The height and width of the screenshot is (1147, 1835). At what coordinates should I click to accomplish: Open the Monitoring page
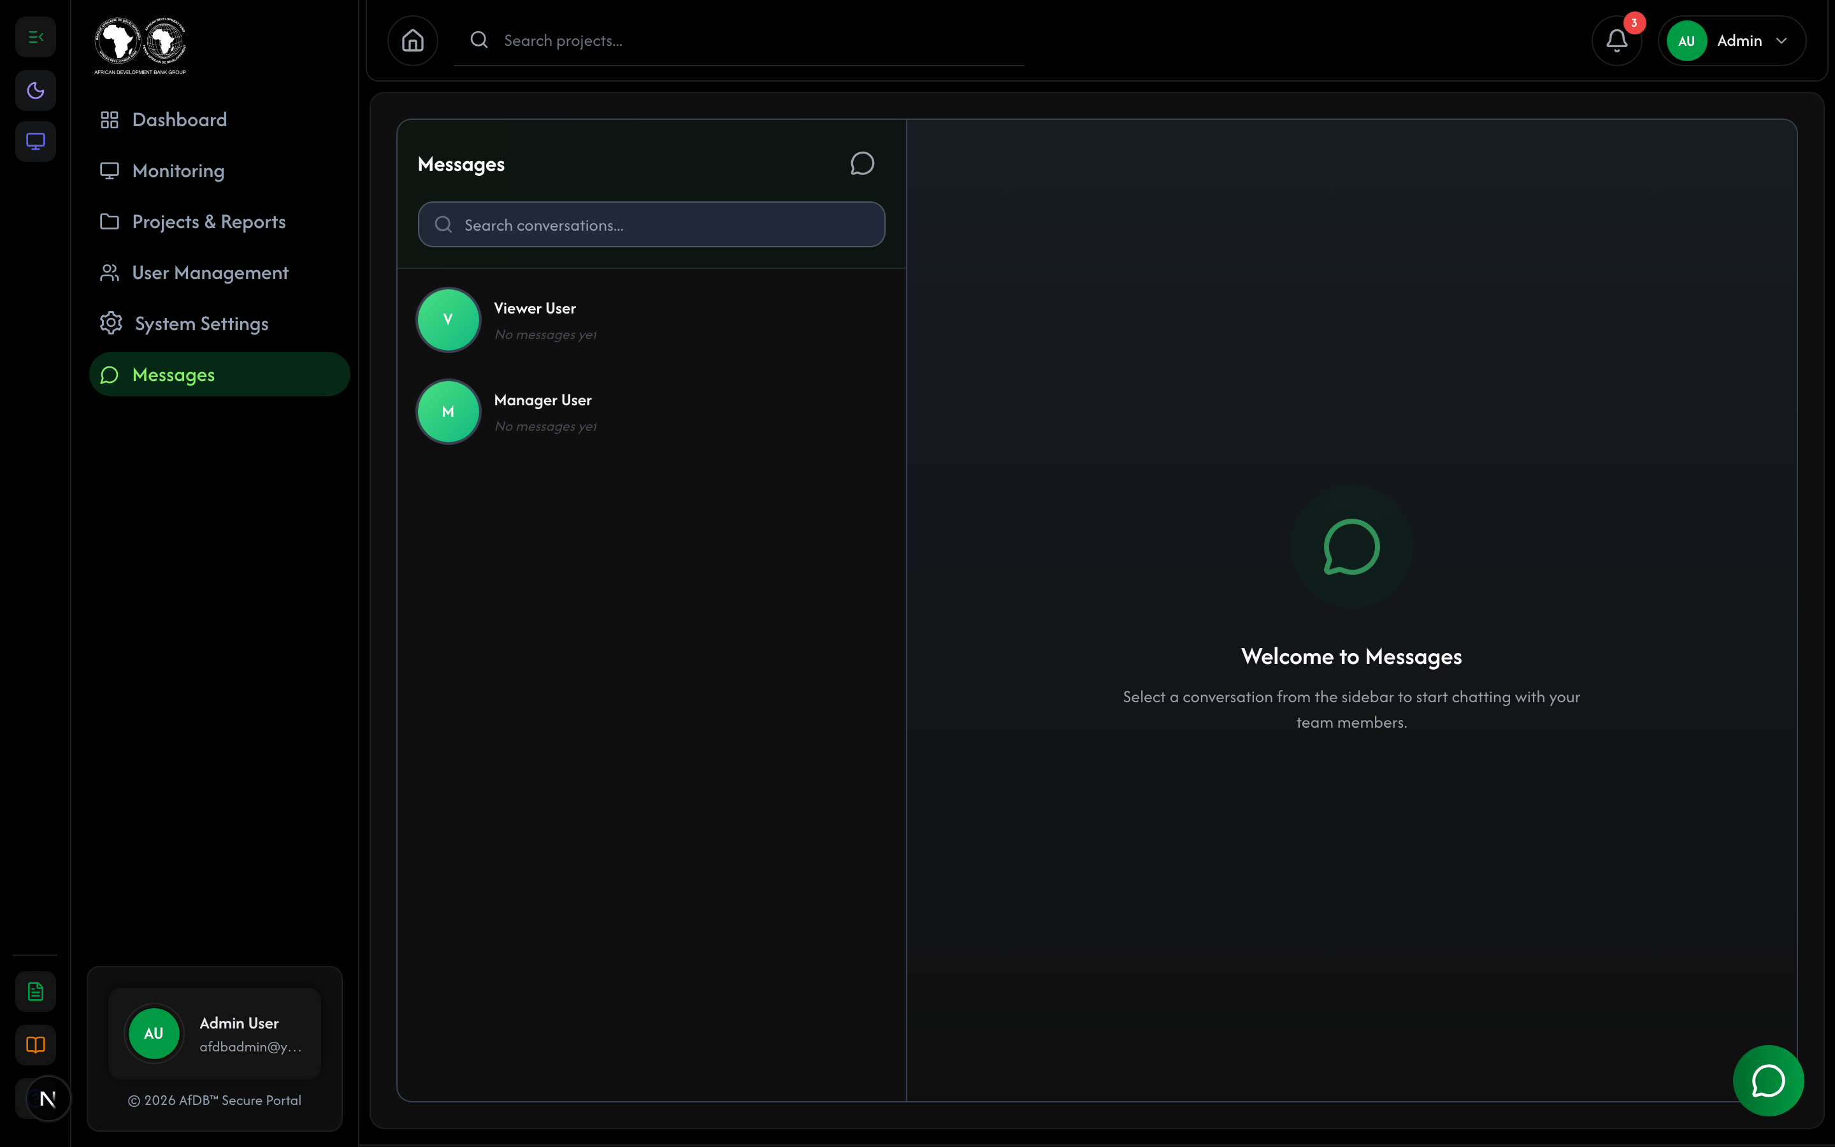(x=219, y=171)
